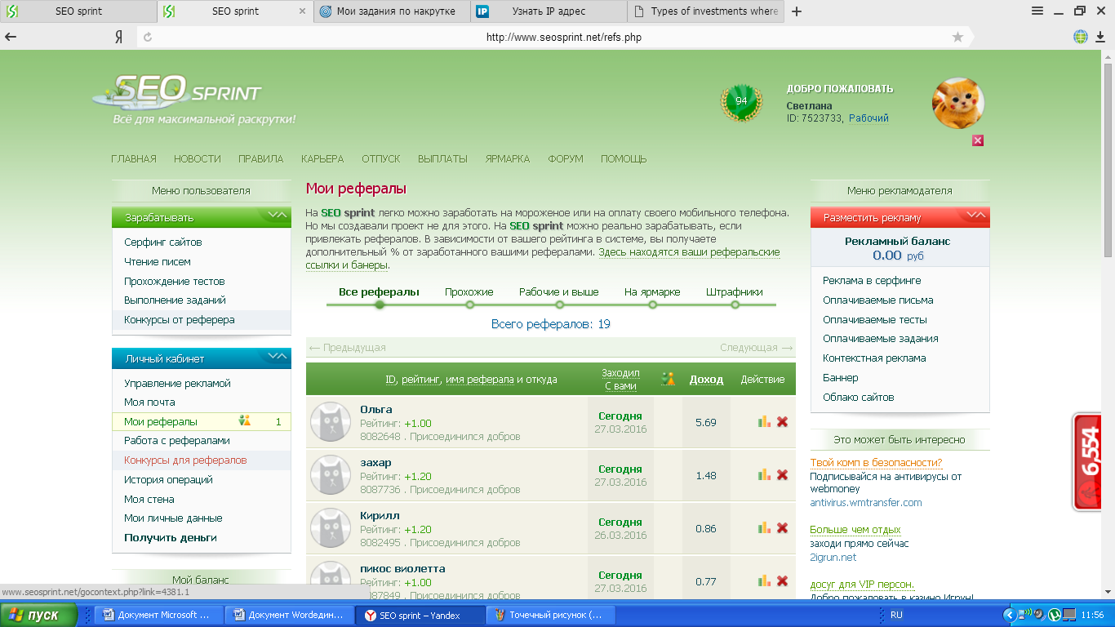Delete referral Кирилл with the red X
Image resolution: width=1115 pixels, height=627 pixels.
point(782,528)
